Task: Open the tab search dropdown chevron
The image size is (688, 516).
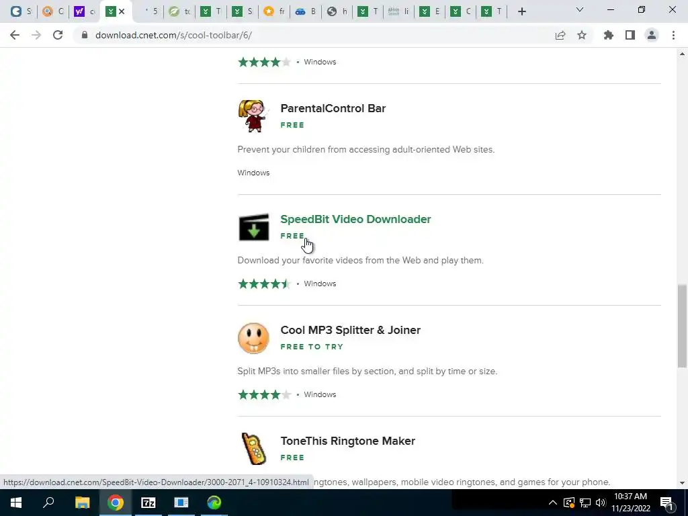Action: tap(580, 9)
